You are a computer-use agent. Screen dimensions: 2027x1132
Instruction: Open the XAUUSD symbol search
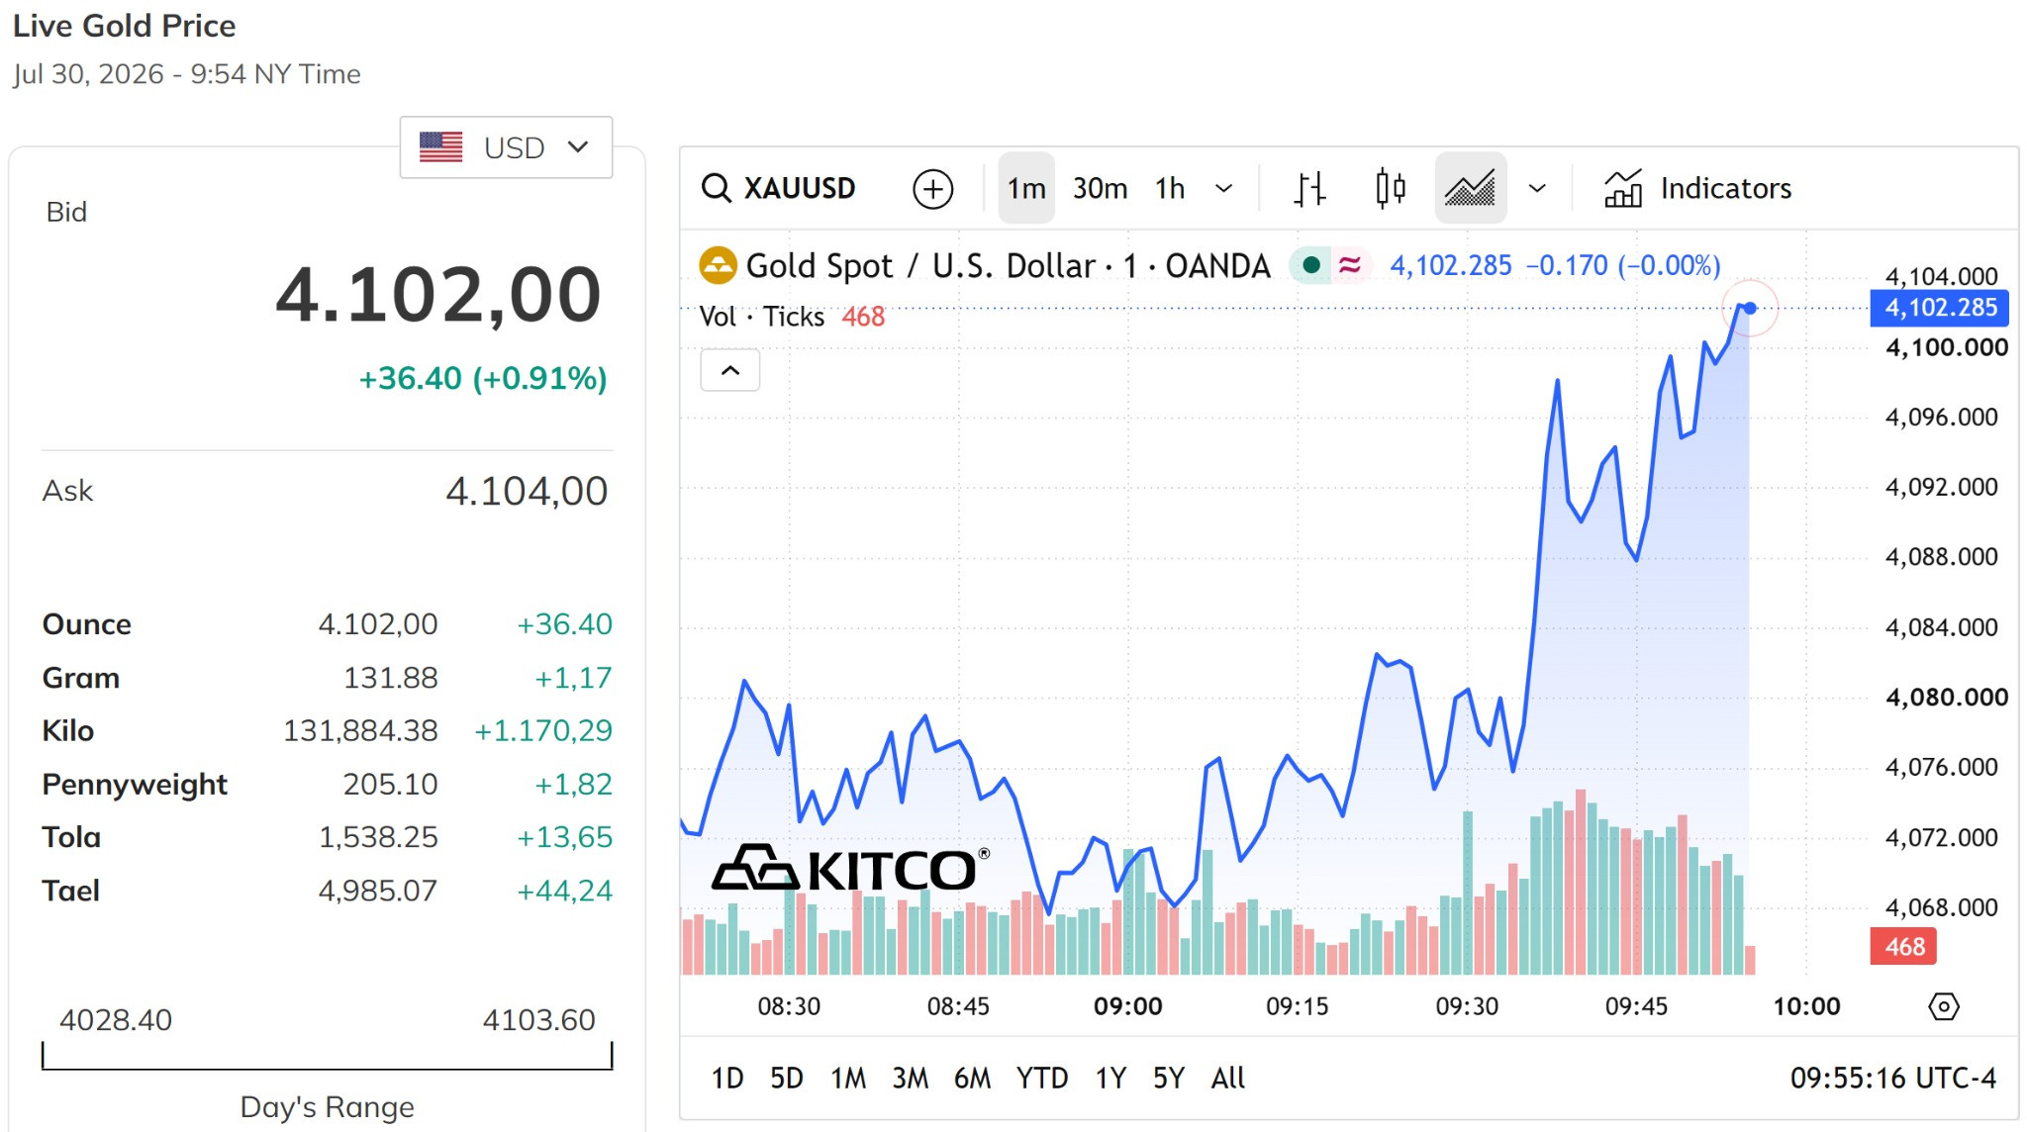click(x=778, y=188)
